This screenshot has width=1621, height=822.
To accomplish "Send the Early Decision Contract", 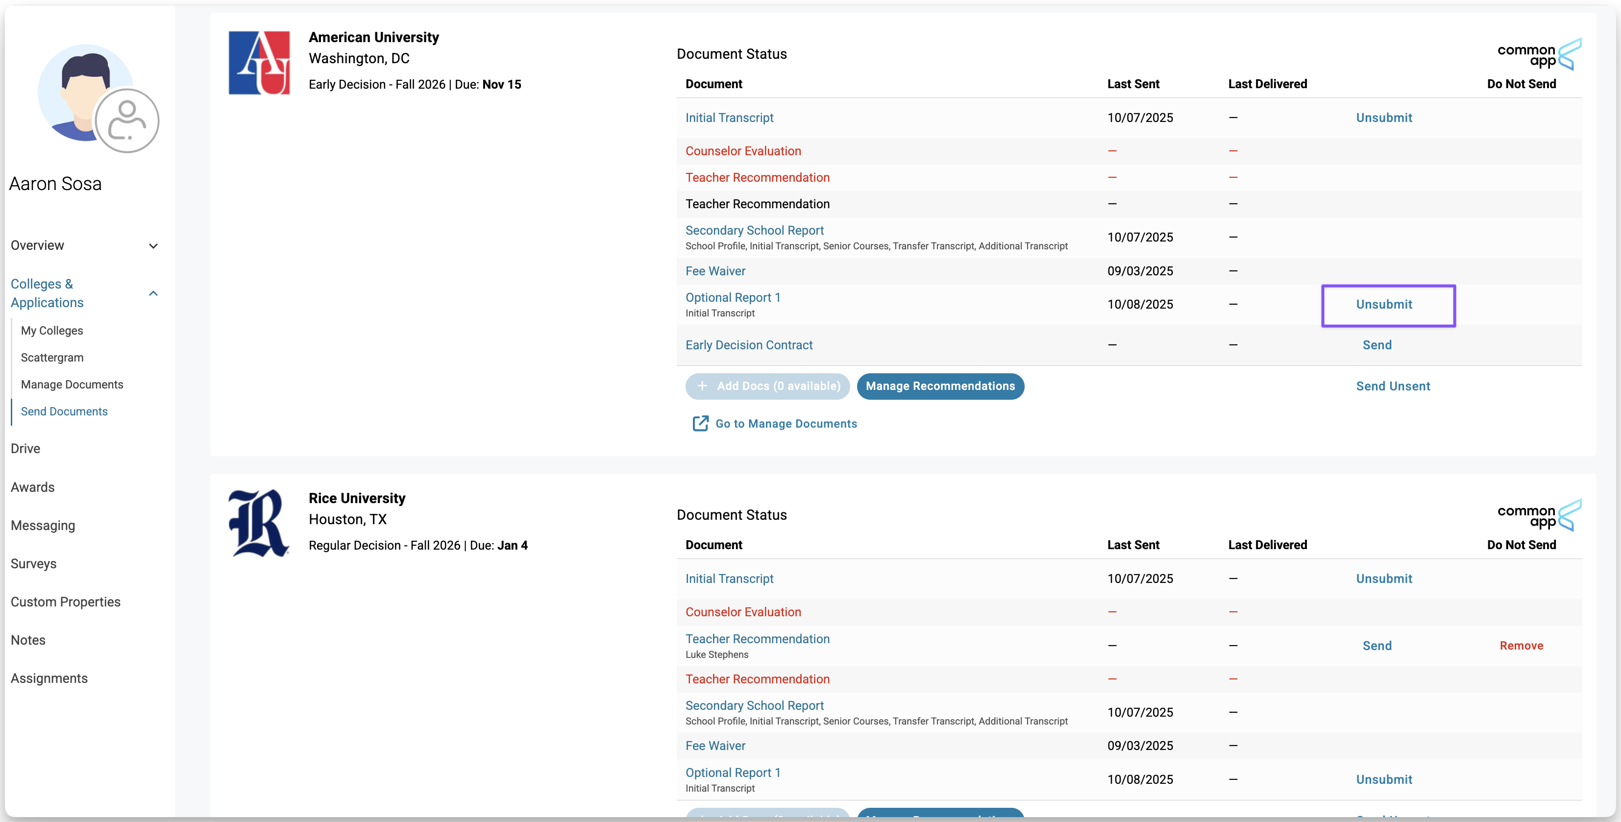I will pos(1377,345).
